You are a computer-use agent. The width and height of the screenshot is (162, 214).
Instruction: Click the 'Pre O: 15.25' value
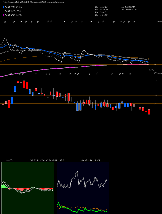pos(101,7)
